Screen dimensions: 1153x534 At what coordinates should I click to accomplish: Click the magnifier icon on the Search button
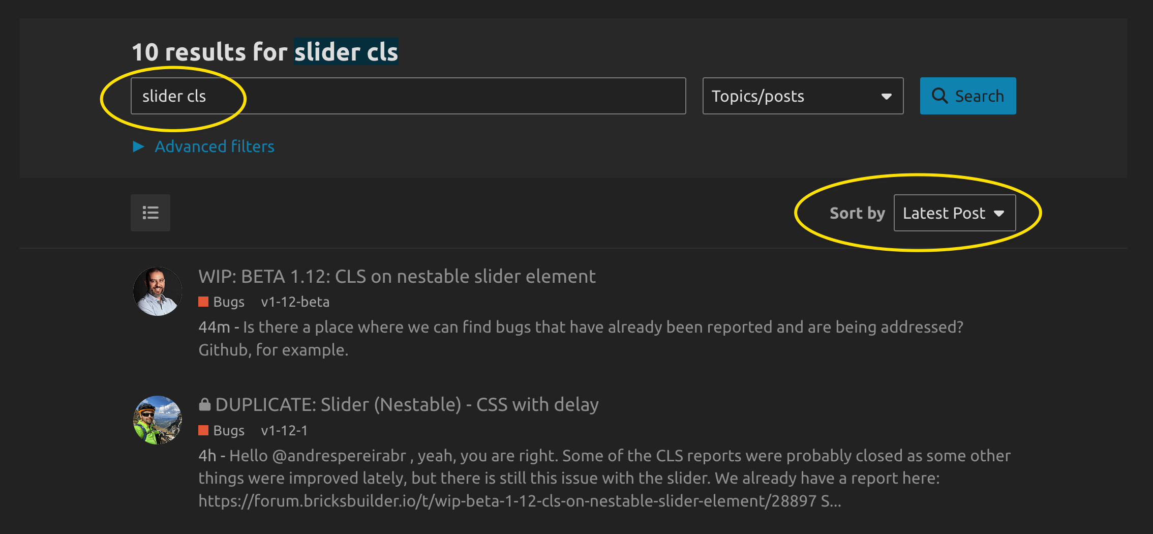click(939, 96)
